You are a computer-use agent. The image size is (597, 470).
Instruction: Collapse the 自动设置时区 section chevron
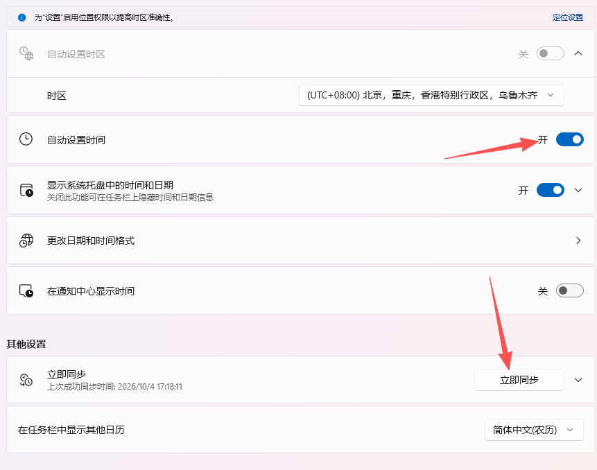pyautogui.click(x=578, y=53)
